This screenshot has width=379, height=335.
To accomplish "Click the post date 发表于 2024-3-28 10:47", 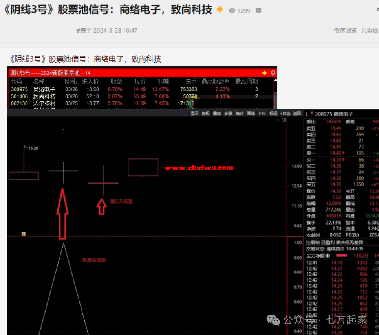I will pos(106,31).
